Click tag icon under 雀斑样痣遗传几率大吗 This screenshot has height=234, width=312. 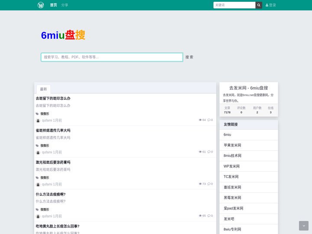pos(37,146)
